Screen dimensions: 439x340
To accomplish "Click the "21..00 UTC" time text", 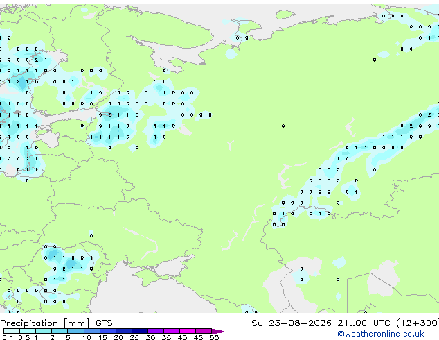I will tap(364, 323).
